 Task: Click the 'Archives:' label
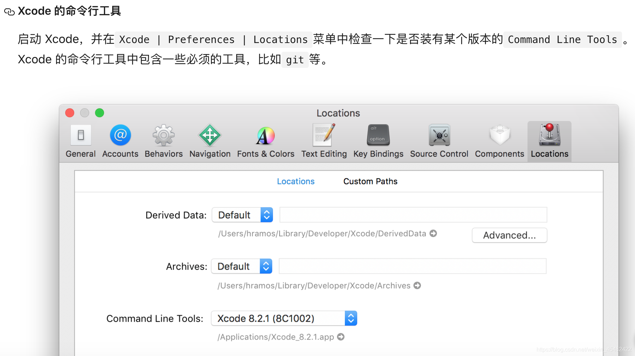[186, 266]
